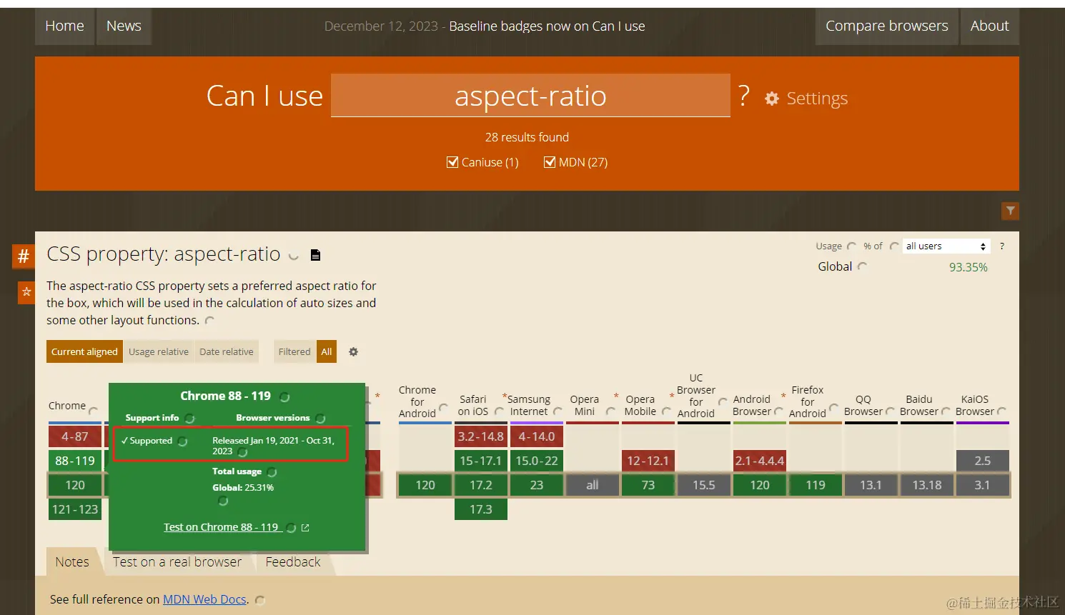
Task: Select the Current aligned view
Action: click(84, 351)
